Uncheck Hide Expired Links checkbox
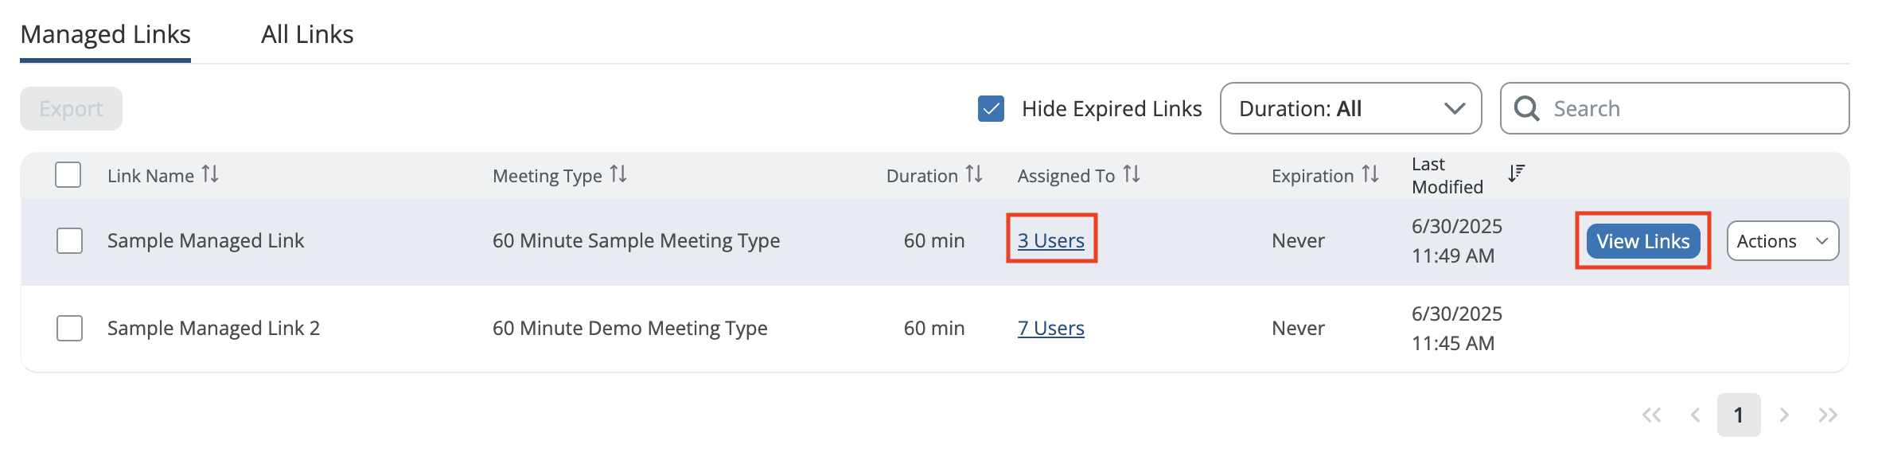The image size is (1878, 452). tap(991, 108)
